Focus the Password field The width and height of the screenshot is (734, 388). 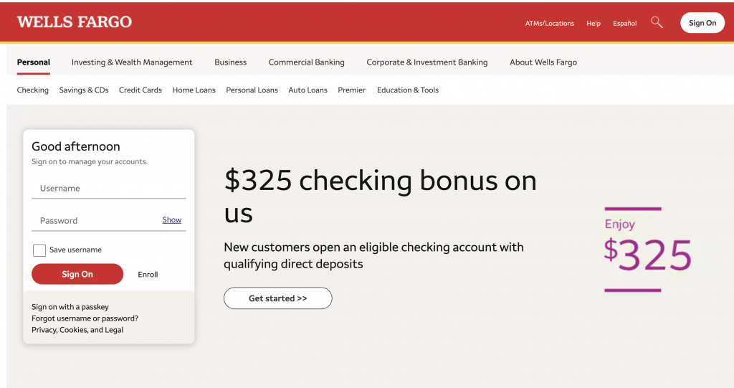[x=97, y=221]
